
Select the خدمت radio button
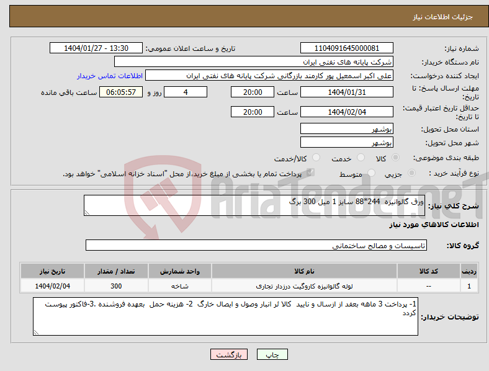tap(361, 158)
